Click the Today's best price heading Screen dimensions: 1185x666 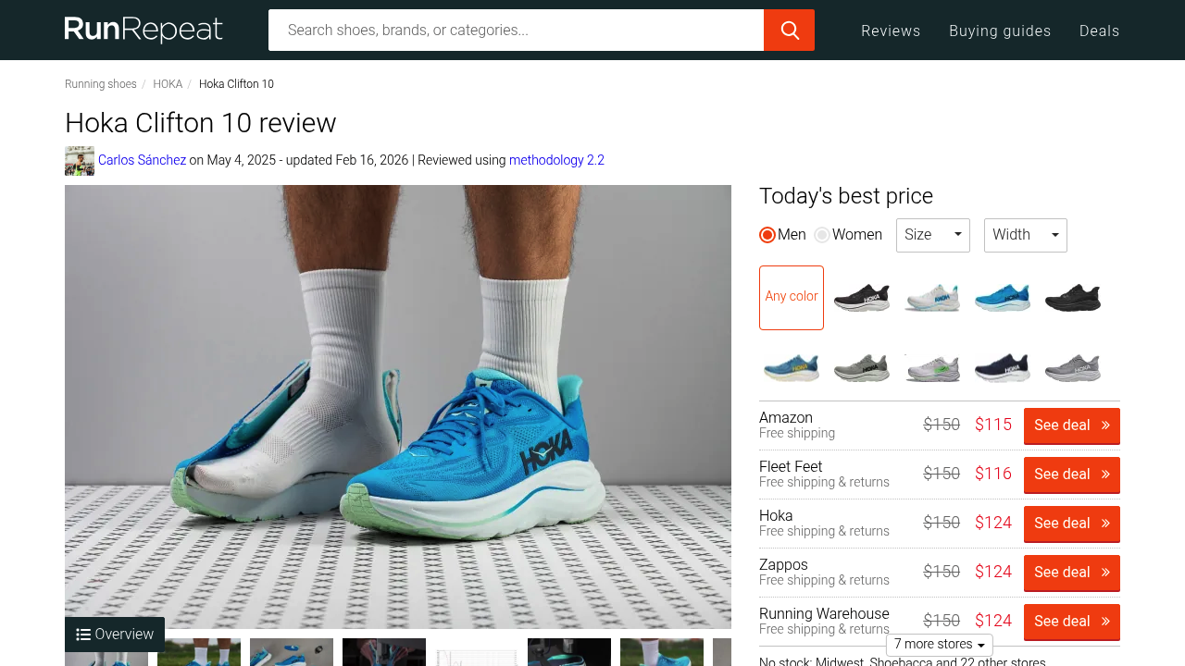coord(846,196)
